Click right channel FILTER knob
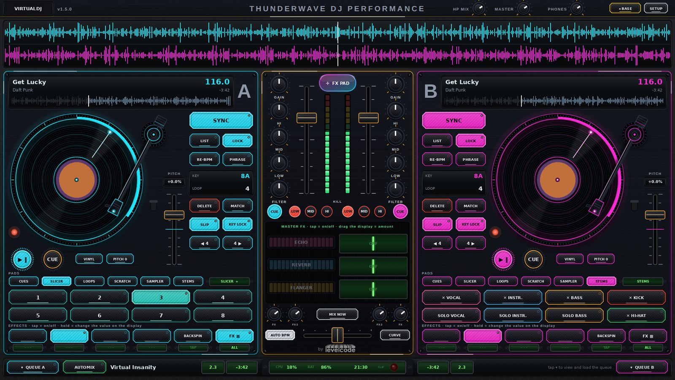 (x=395, y=189)
